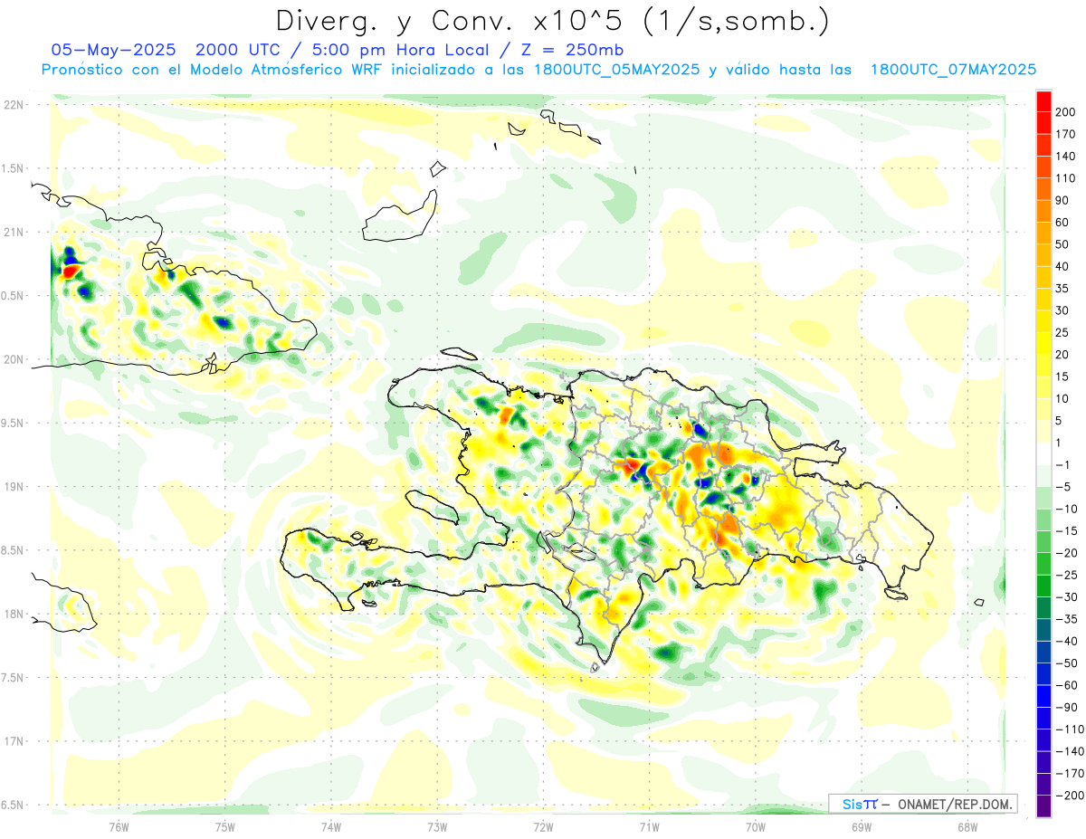Click the '-40' color scale value

coord(1066,641)
